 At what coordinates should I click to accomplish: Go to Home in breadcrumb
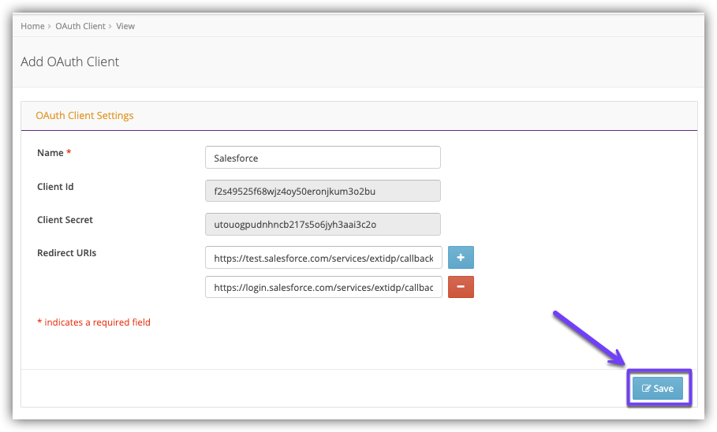[32, 26]
